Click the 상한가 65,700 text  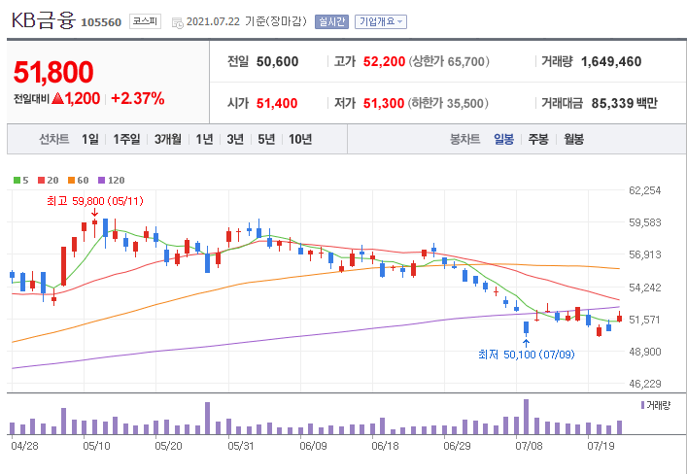pyautogui.click(x=449, y=62)
